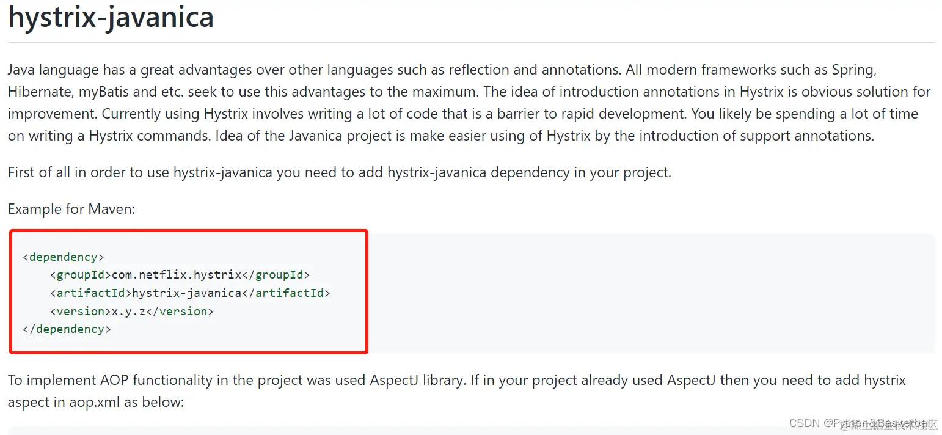This screenshot has height=435, width=942.
Task: Click the words "Javanica project" in the paragraph
Action: (x=317, y=136)
